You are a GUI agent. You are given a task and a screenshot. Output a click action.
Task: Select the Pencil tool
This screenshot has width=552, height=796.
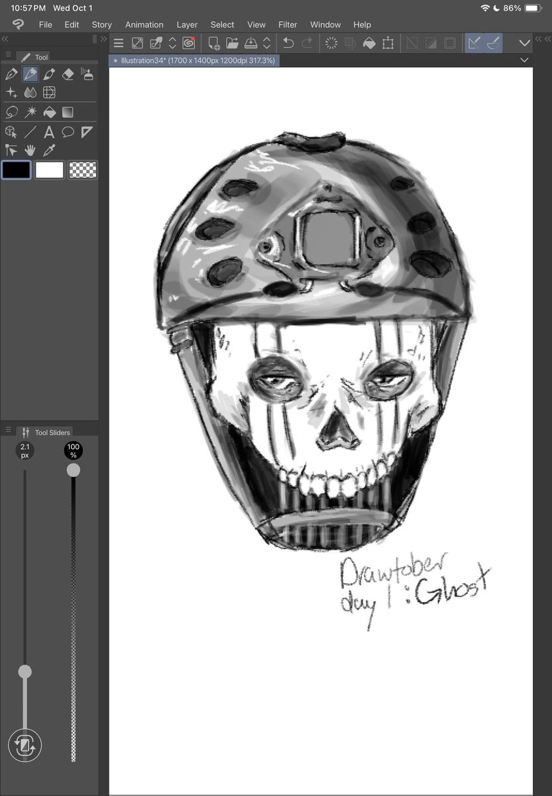click(x=30, y=74)
